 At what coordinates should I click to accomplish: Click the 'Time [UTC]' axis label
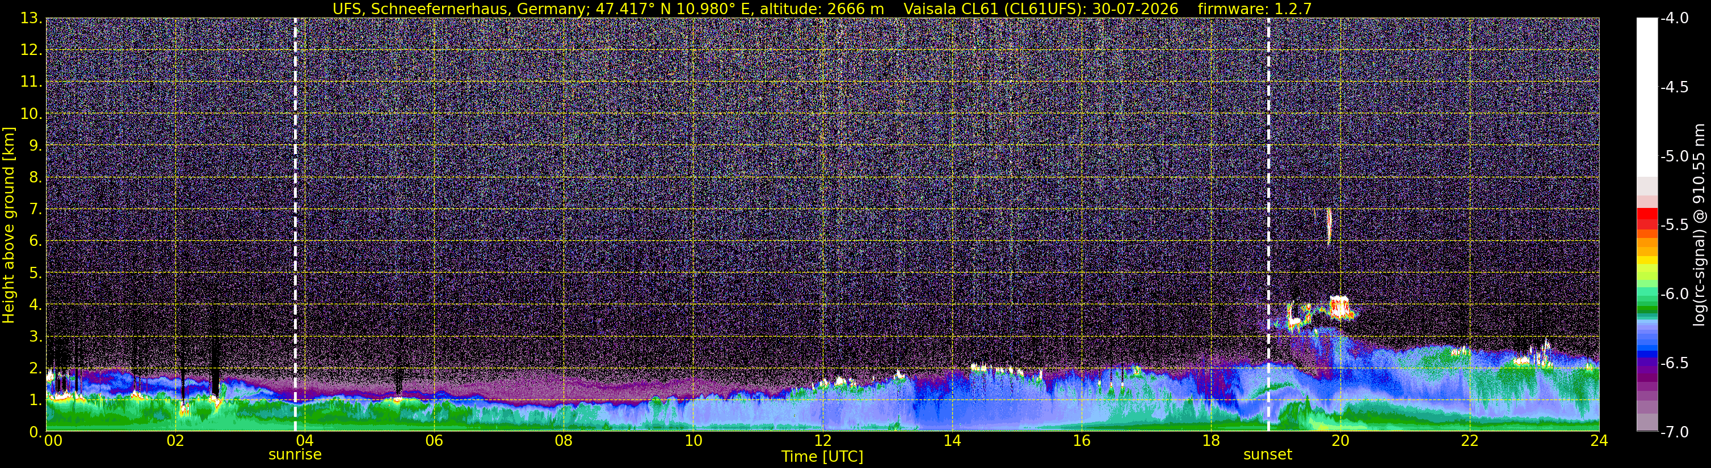[822, 456]
